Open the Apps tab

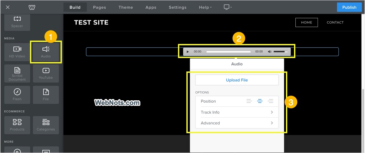point(151,7)
